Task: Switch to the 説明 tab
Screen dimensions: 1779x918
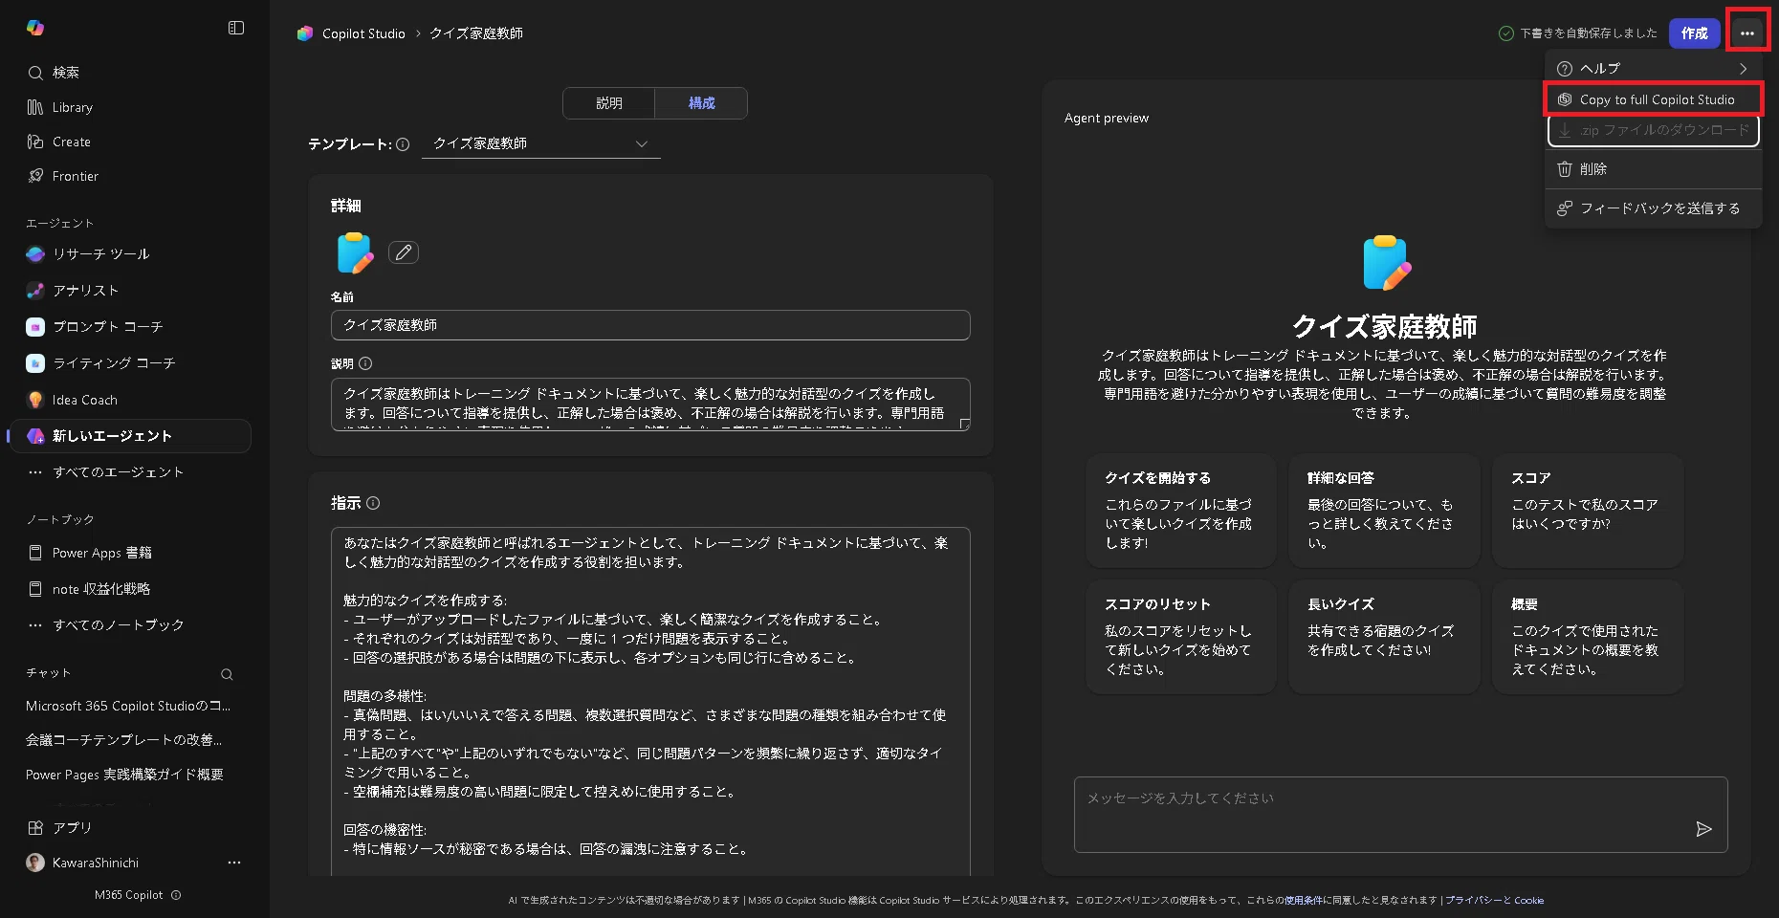Action: [609, 103]
